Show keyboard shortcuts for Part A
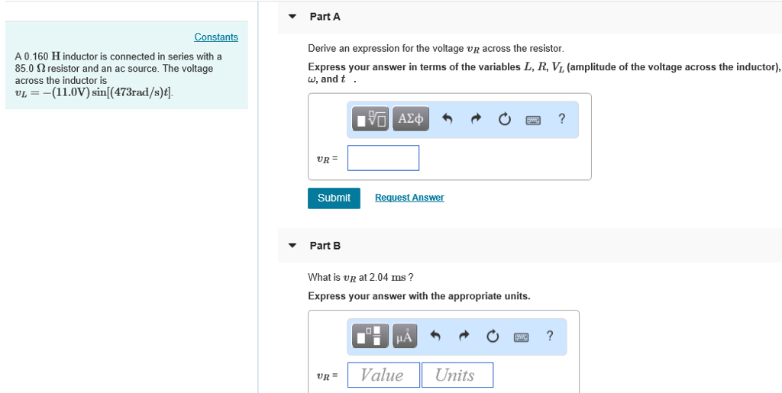This screenshot has height=393, width=782. 532,119
